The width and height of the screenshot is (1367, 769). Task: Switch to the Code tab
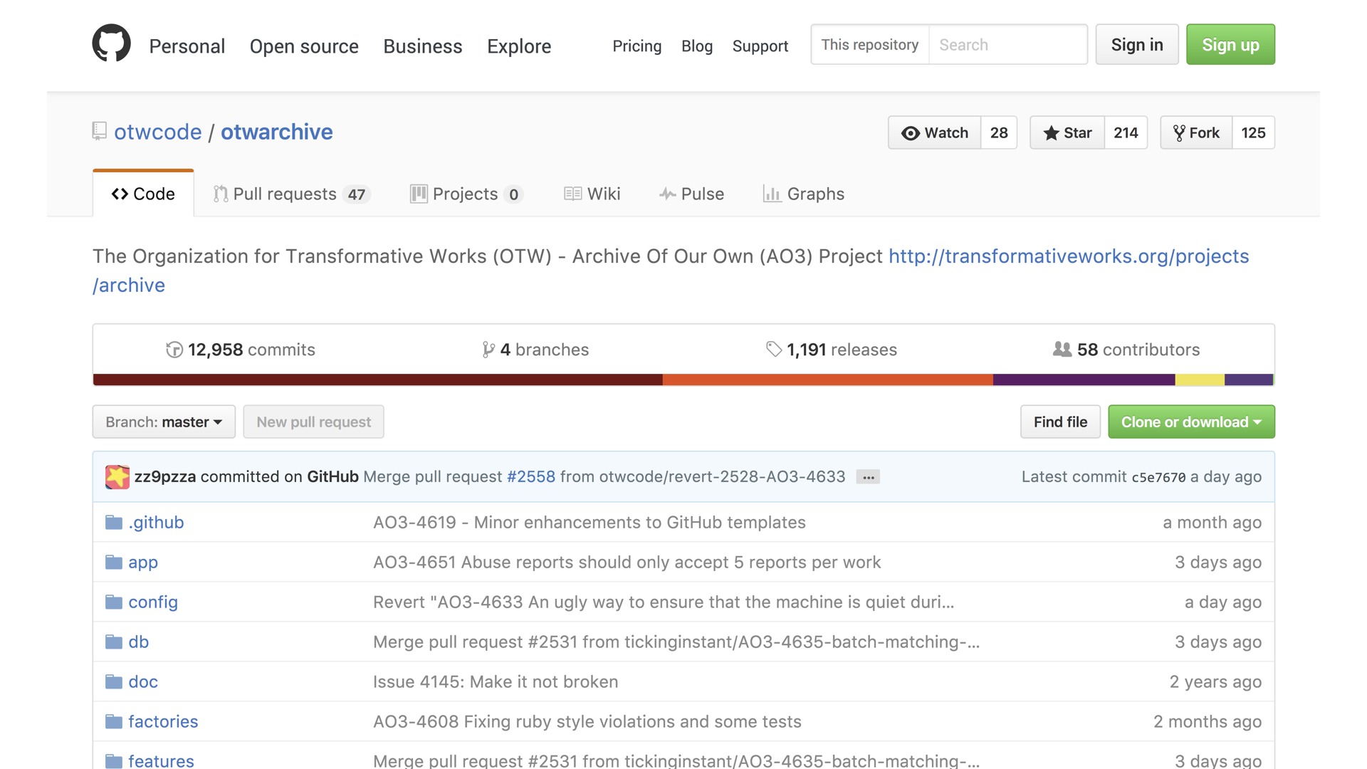tap(143, 194)
